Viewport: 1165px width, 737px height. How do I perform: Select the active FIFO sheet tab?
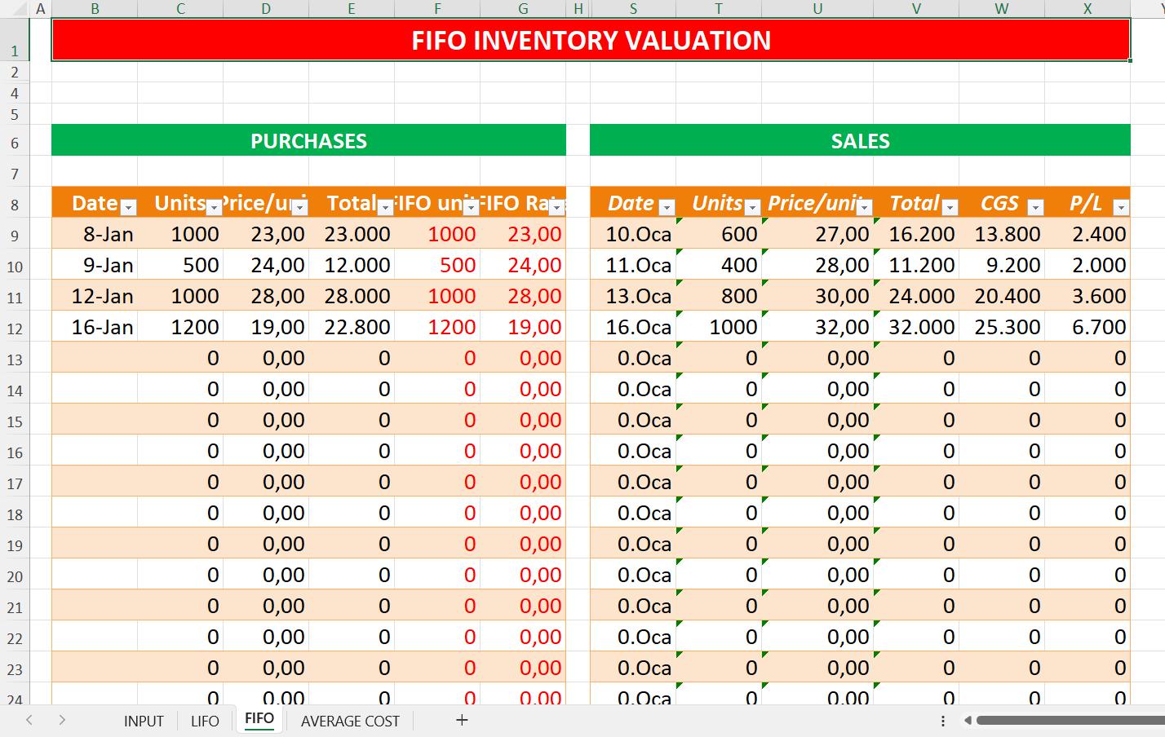(x=259, y=721)
